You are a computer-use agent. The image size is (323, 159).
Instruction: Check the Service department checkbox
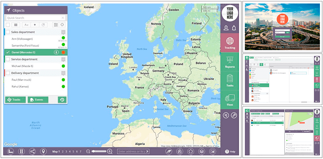tap(8, 59)
